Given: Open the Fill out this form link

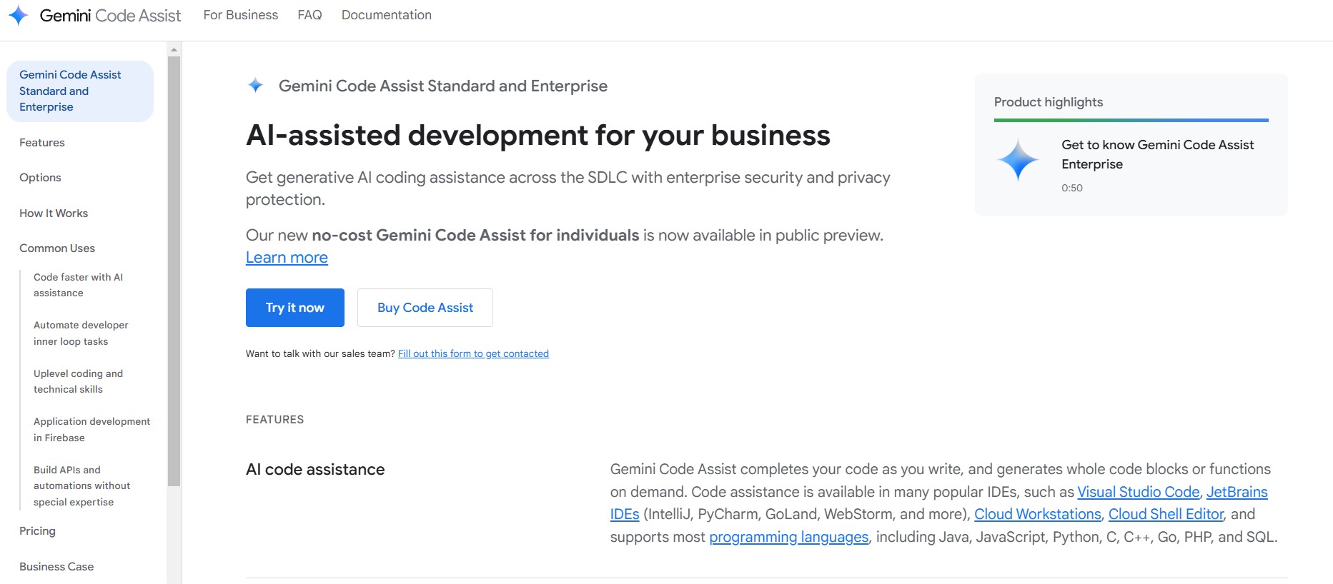Looking at the screenshot, I should pyautogui.click(x=473, y=353).
